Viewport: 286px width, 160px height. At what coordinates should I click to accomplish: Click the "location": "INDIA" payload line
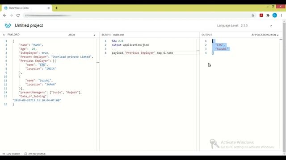click(41, 69)
